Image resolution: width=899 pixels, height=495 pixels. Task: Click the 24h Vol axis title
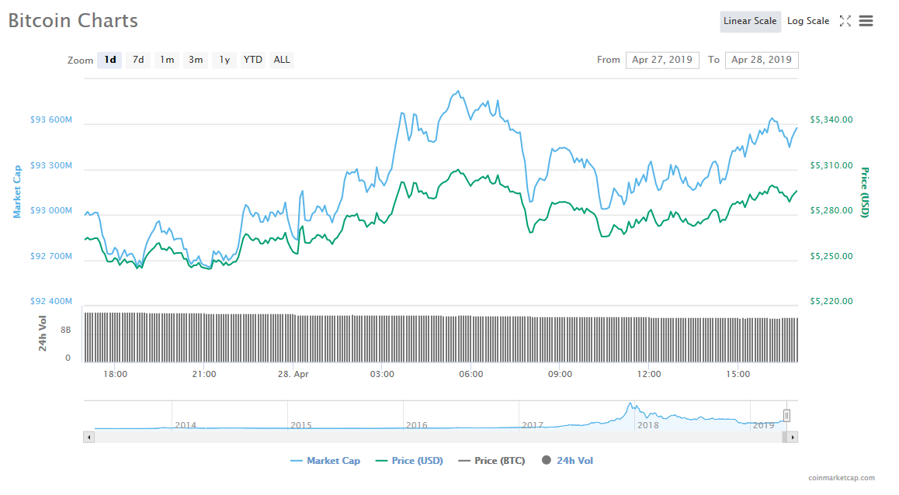pyautogui.click(x=43, y=334)
